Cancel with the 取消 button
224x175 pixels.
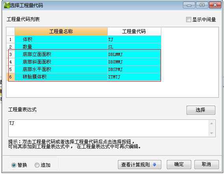tap(206, 164)
